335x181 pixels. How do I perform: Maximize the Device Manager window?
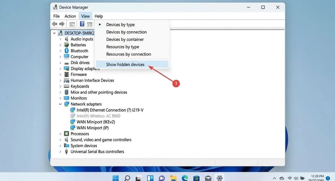click(x=263, y=8)
